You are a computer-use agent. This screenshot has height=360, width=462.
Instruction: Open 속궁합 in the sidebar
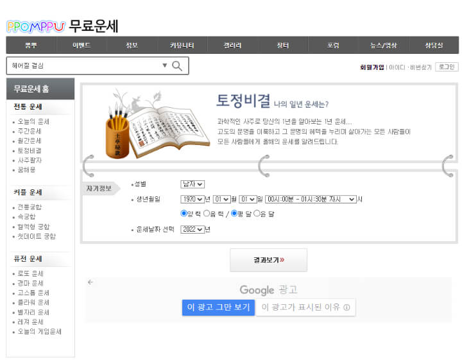click(26, 216)
